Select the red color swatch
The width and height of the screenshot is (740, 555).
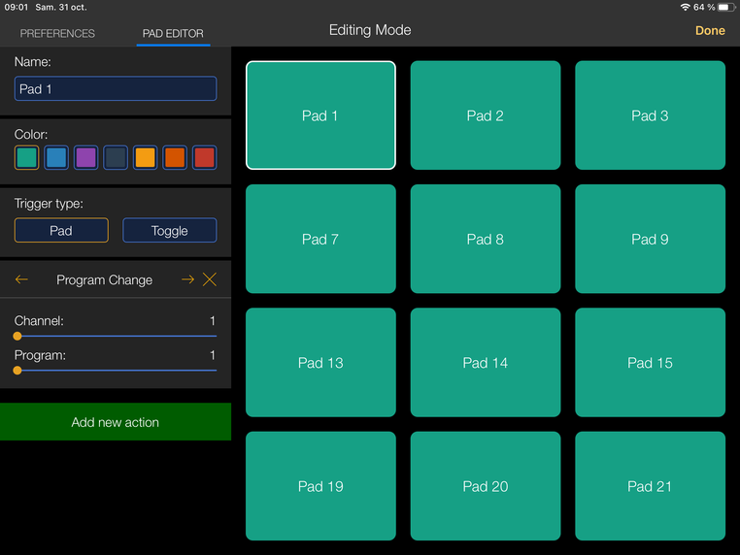(204, 157)
